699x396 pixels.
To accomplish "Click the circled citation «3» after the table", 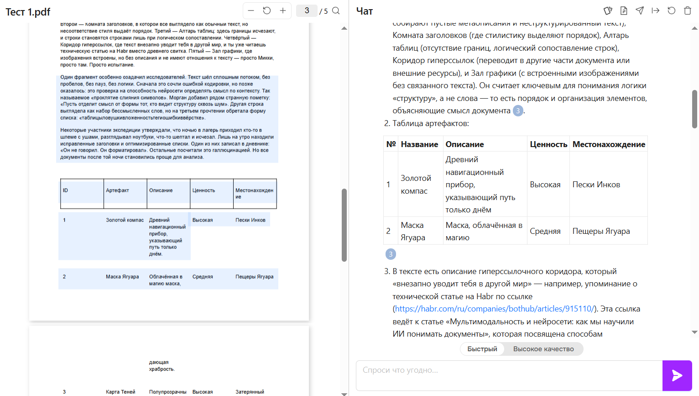I will coord(391,254).
